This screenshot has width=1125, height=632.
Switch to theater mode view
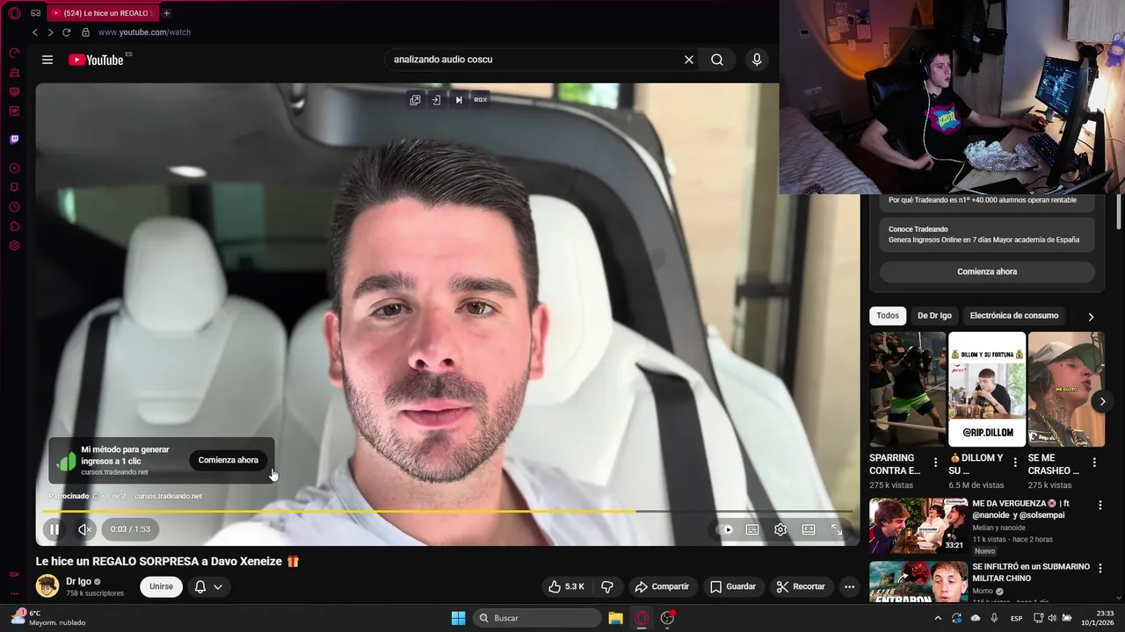click(x=809, y=529)
